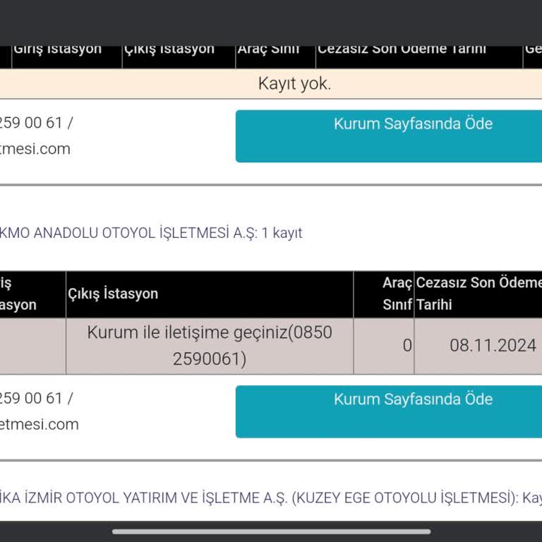Click the upper 'tmesi.com' website text
The image size is (542, 542).
pyautogui.click(x=35, y=149)
